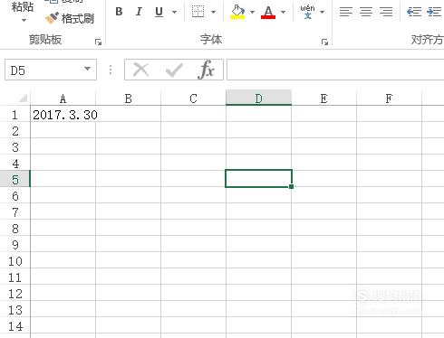Align text left
This screenshot has width=444, height=338.
(346, 12)
